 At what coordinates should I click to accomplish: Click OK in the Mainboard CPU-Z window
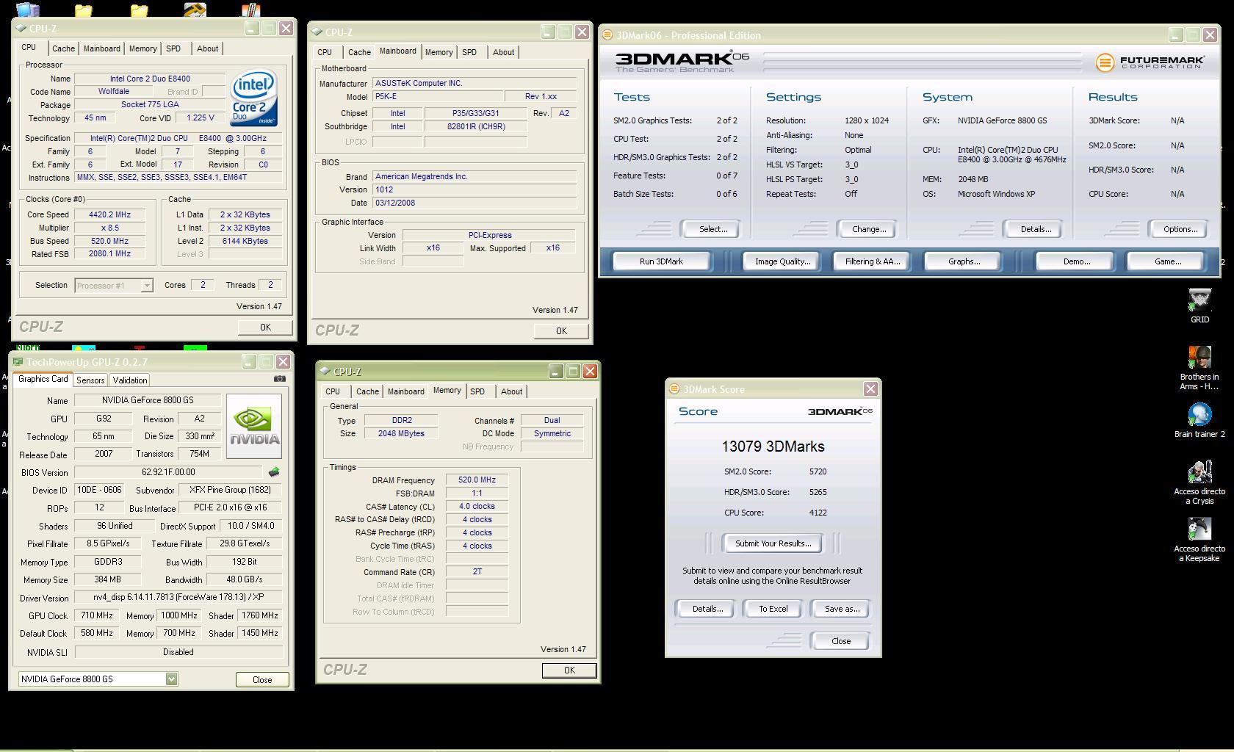(561, 331)
